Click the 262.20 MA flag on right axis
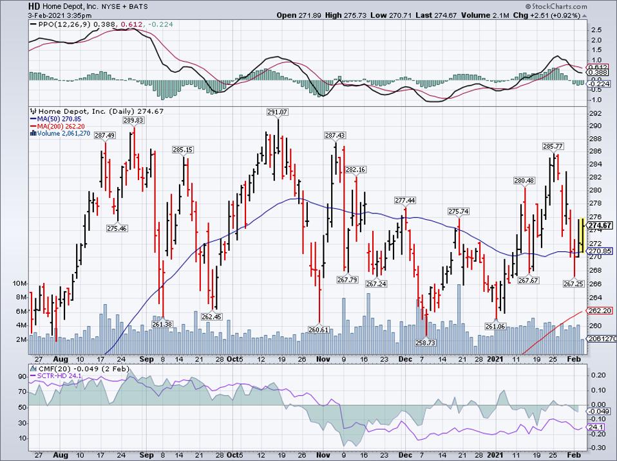 (600, 311)
